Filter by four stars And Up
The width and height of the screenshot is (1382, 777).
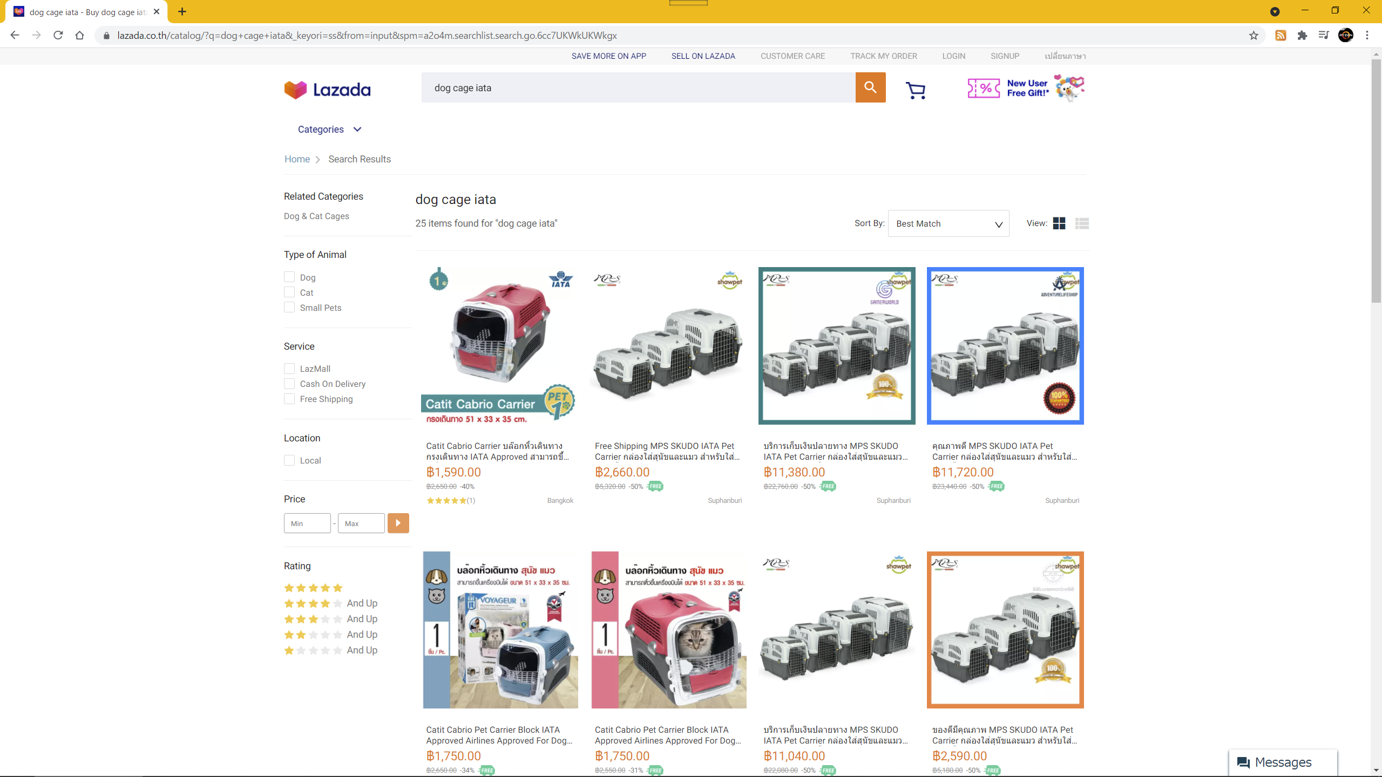coord(330,603)
